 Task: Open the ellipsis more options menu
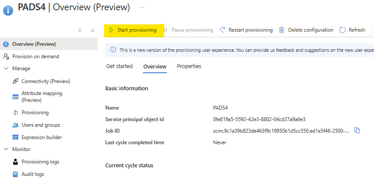[142, 8]
